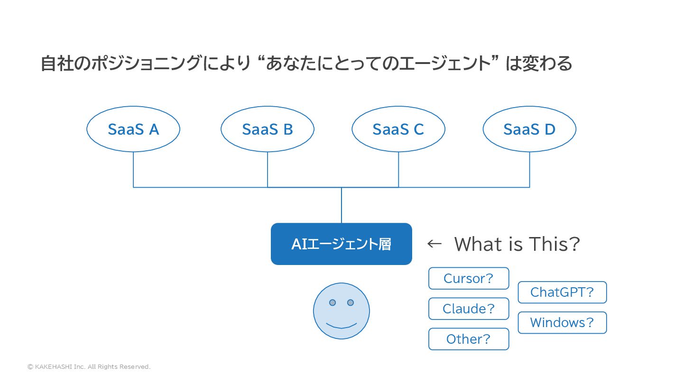Click the vertical line above the AIエージェント層 box

(x=341, y=205)
